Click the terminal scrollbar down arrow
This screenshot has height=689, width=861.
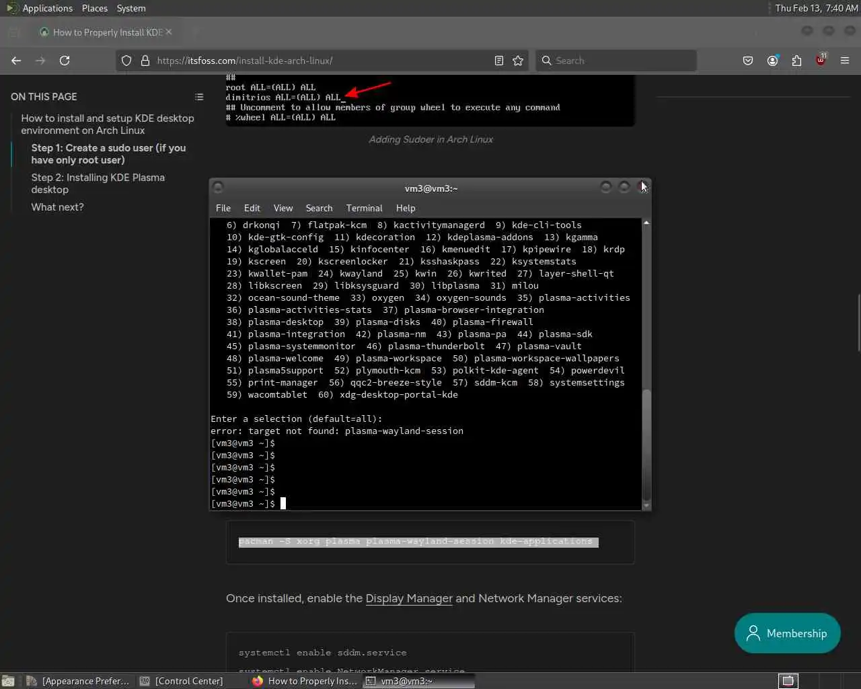click(x=646, y=505)
